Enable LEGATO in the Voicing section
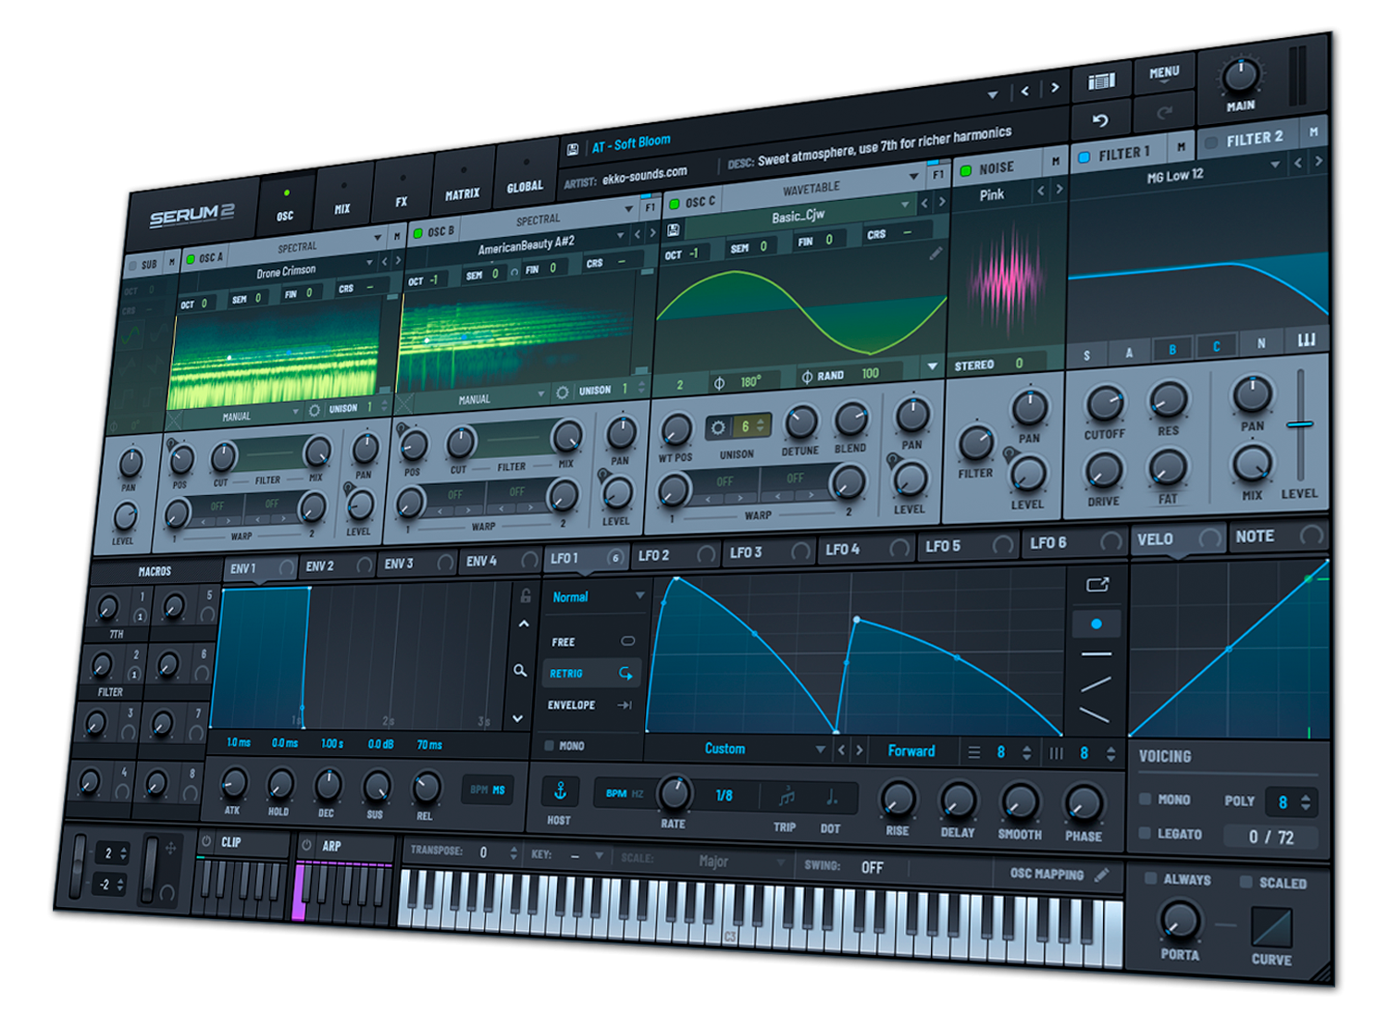The height and width of the screenshot is (1018, 1388). point(1146,833)
